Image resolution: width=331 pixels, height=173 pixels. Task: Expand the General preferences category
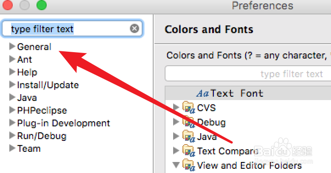click(12, 47)
